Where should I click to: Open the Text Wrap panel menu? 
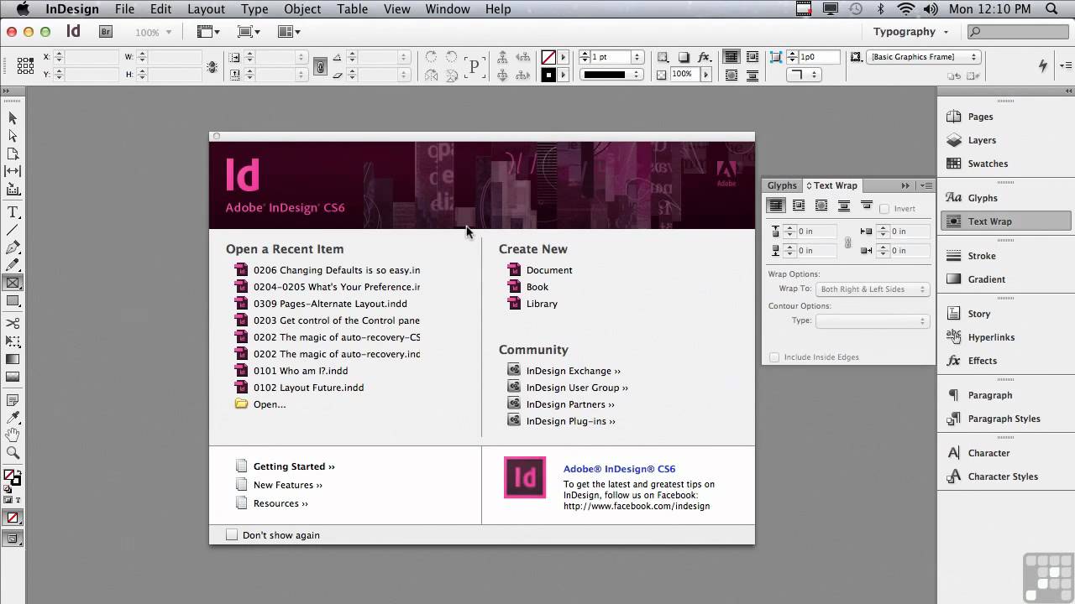coord(926,185)
